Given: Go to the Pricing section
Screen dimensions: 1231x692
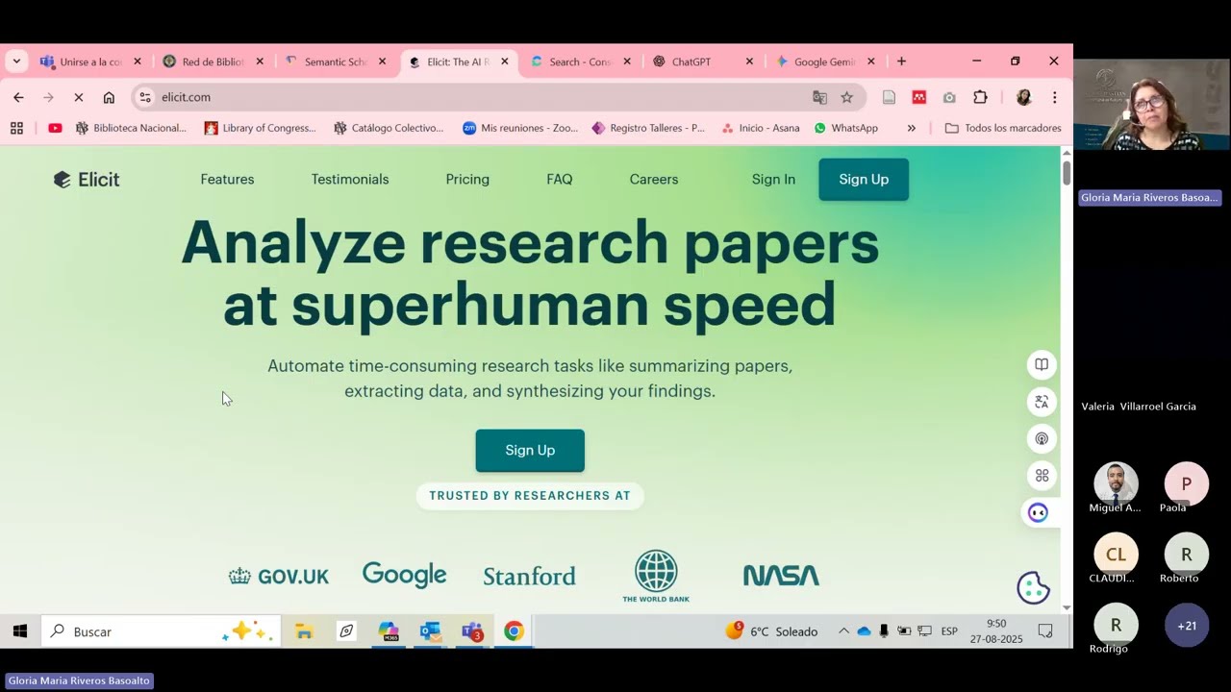Looking at the screenshot, I should 467,180.
